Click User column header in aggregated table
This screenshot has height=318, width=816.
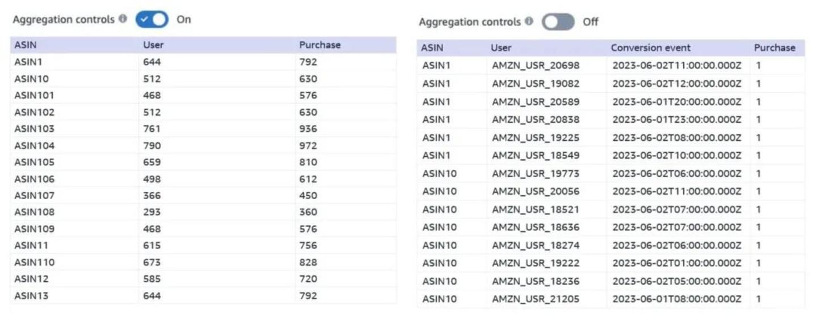click(153, 45)
